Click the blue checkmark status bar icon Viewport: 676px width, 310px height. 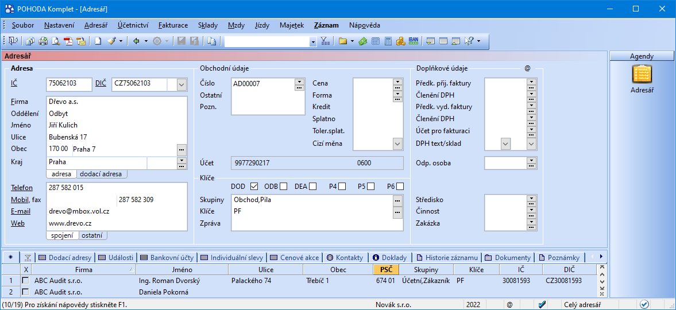pyautogui.click(x=542, y=304)
